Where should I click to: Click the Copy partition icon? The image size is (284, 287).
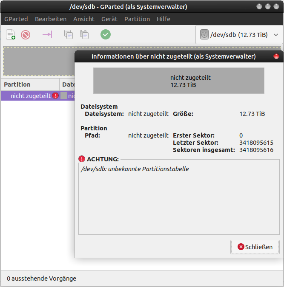[x=69, y=34]
